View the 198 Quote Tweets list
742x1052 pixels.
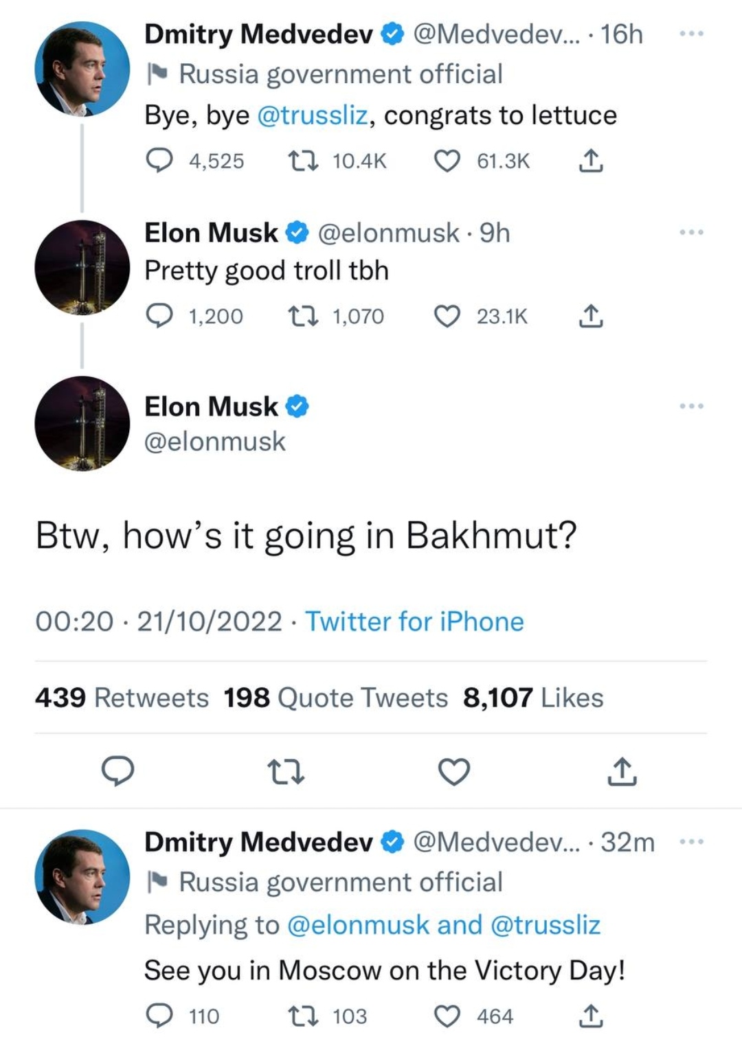tap(335, 698)
